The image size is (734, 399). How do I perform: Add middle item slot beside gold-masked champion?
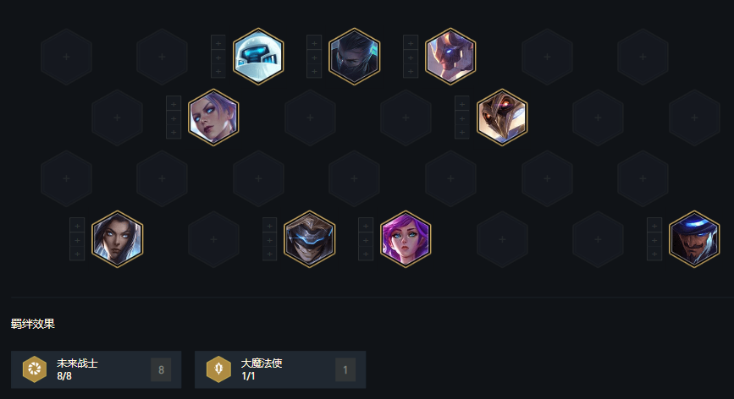(x=462, y=118)
